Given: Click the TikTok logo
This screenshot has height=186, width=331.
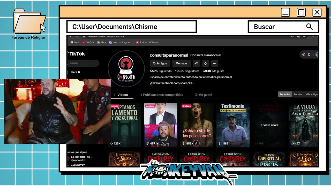Looking at the screenshot, I should pos(77,54).
